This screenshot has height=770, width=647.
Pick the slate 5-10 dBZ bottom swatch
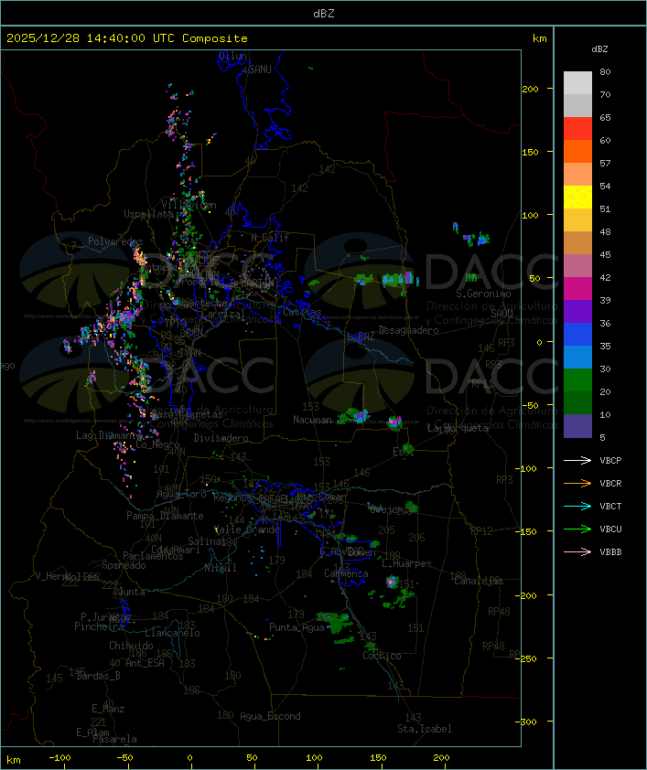click(x=577, y=426)
